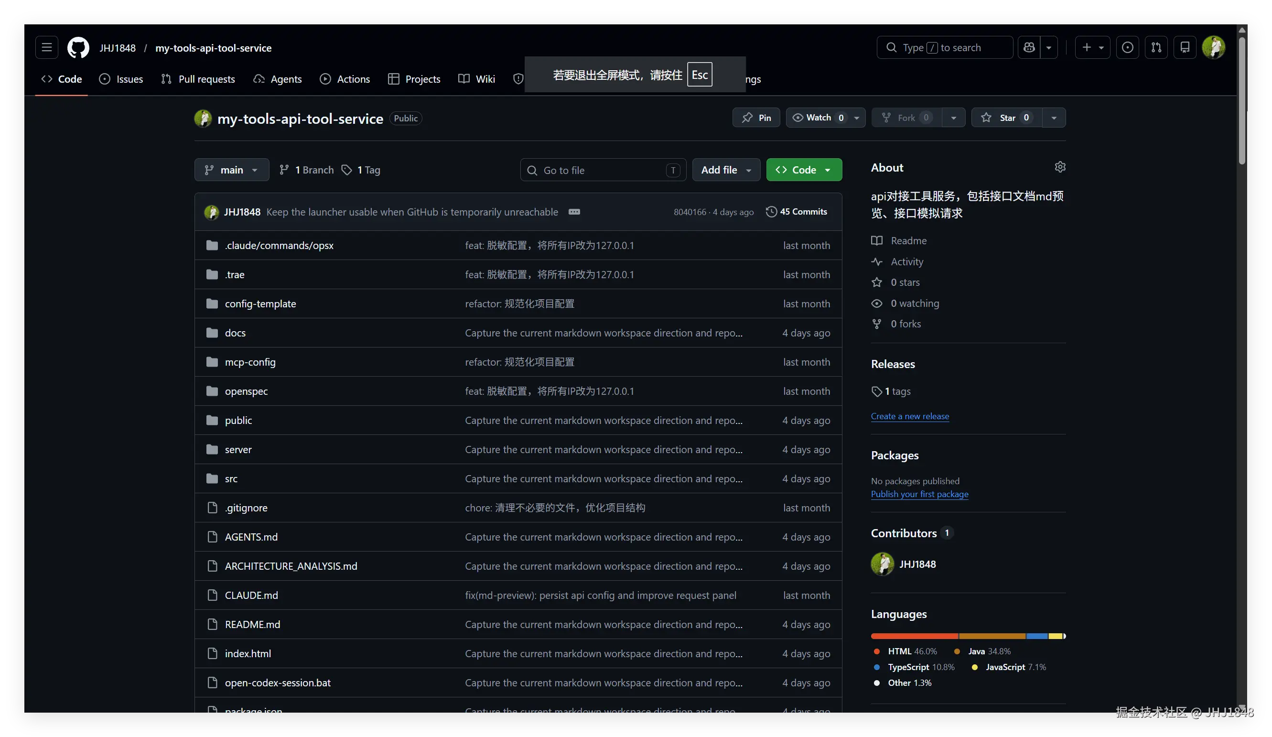
Task: Open About settings gear icon
Action: click(x=1059, y=167)
